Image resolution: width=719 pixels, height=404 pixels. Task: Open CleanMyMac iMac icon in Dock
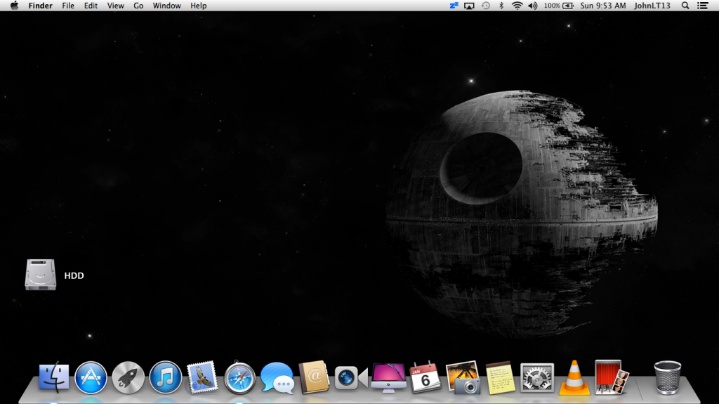coord(388,377)
